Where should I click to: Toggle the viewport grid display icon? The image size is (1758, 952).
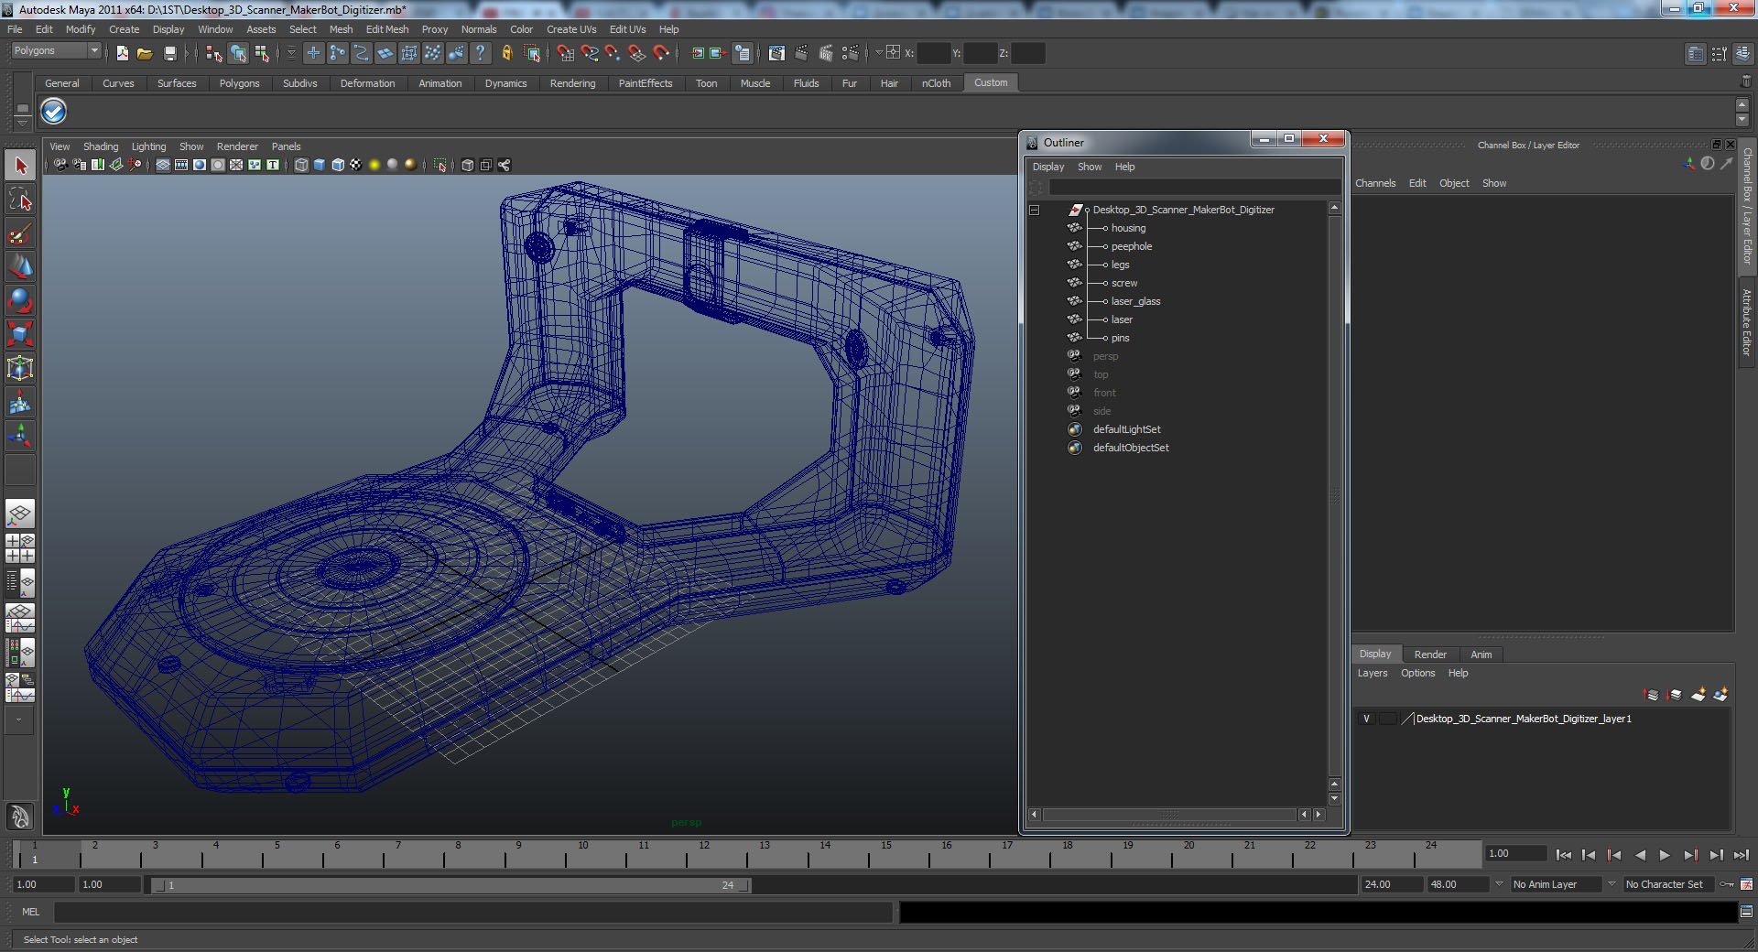[162, 166]
